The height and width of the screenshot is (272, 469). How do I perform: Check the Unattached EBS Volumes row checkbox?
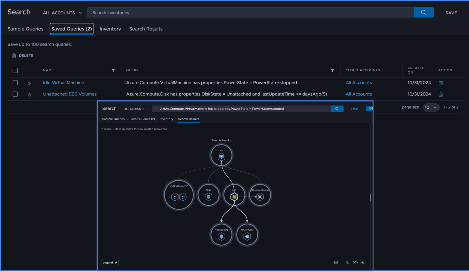[x=15, y=94]
